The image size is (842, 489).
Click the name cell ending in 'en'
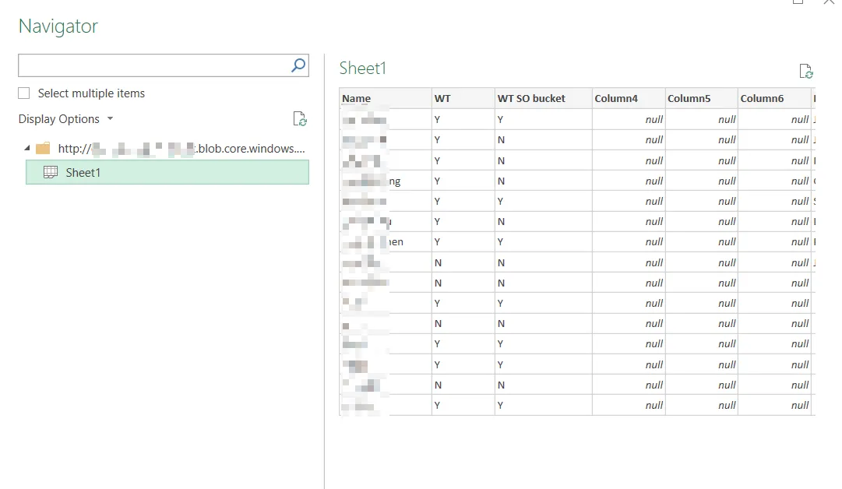[386, 242]
